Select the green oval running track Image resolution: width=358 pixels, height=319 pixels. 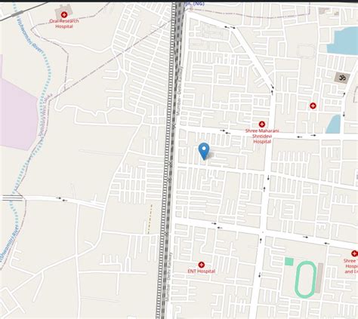point(306,280)
